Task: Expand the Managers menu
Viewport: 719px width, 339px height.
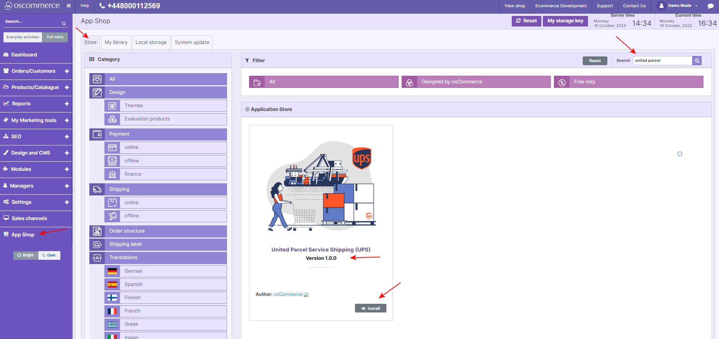Action: pyautogui.click(x=67, y=186)
